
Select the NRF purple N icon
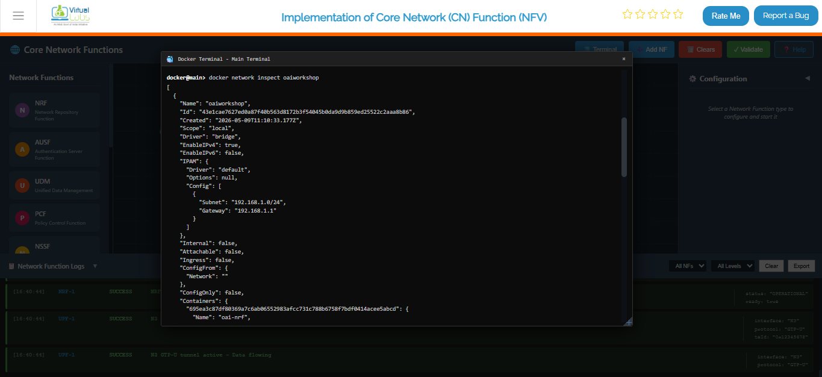22,110
